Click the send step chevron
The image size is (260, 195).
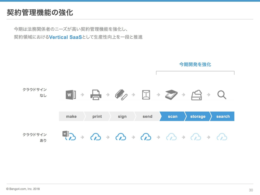147,116
